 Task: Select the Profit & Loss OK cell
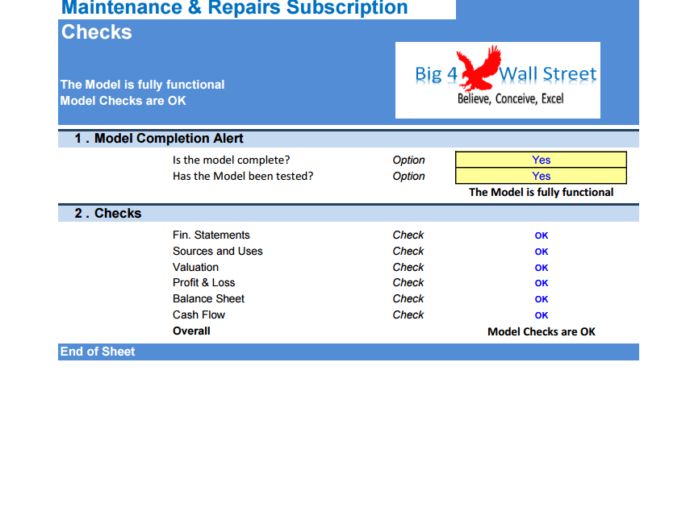pyautogui.click(x=542, y=283)
